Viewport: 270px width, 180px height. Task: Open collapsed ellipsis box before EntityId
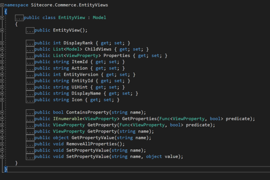point(30,81)
